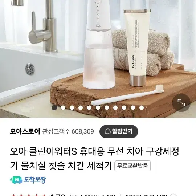Subscribe via the 알림받기 button
Viewport: 196px width, 196px height.
pos(119,131)
